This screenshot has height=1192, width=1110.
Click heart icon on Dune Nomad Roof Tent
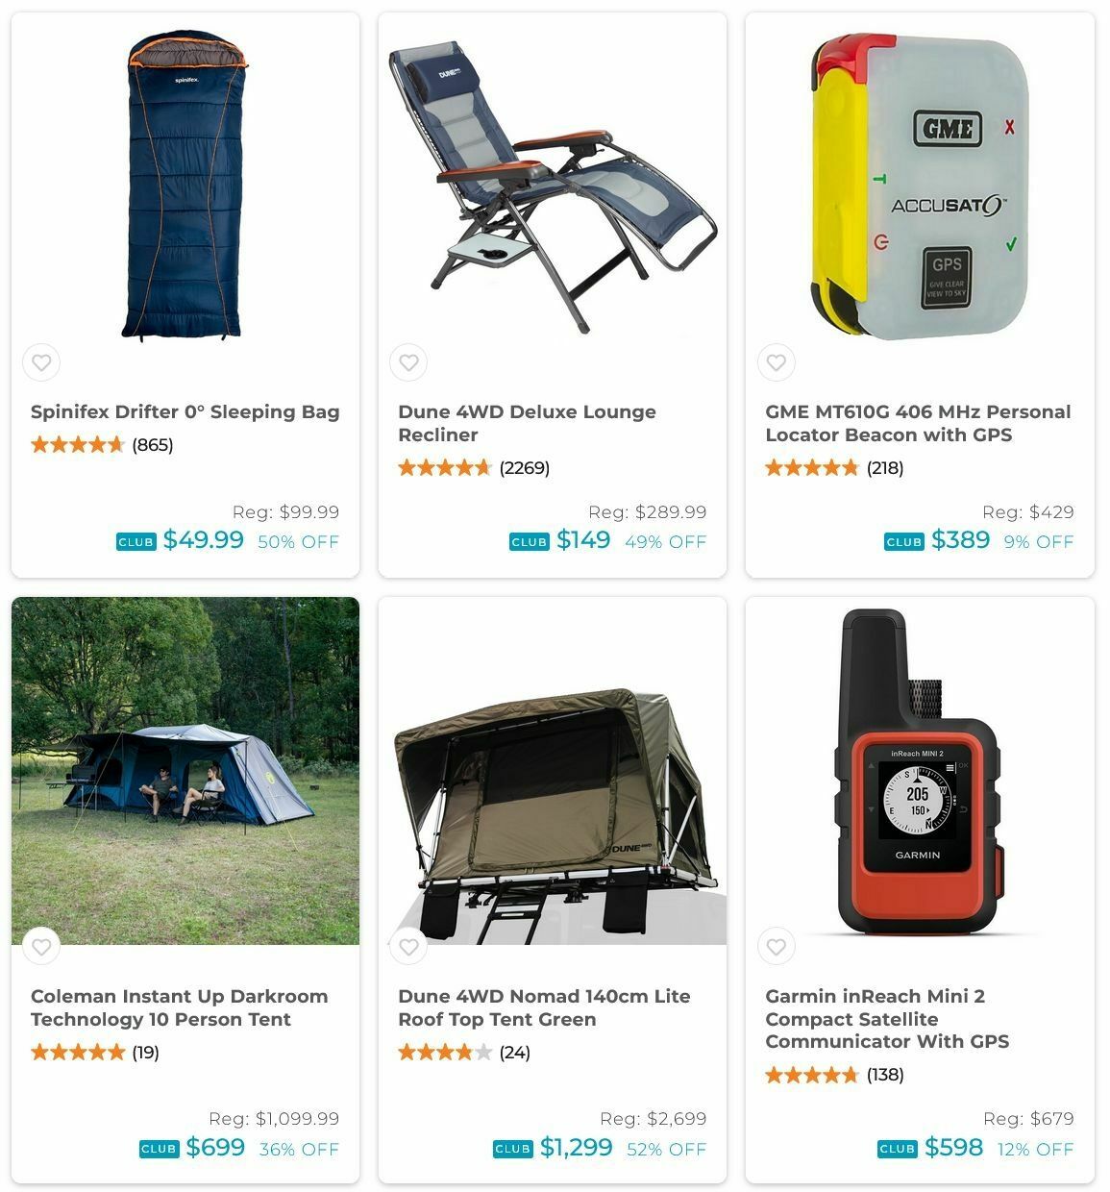(408, 947)
